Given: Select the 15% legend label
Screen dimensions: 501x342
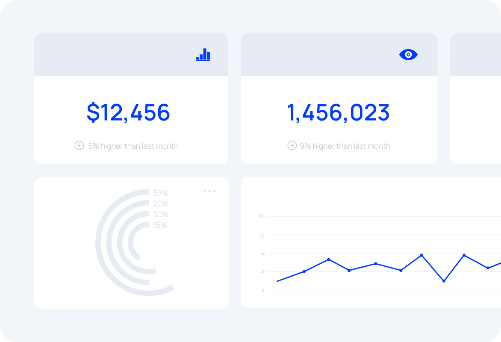Looking at the screenshot, I should [160, 225].
